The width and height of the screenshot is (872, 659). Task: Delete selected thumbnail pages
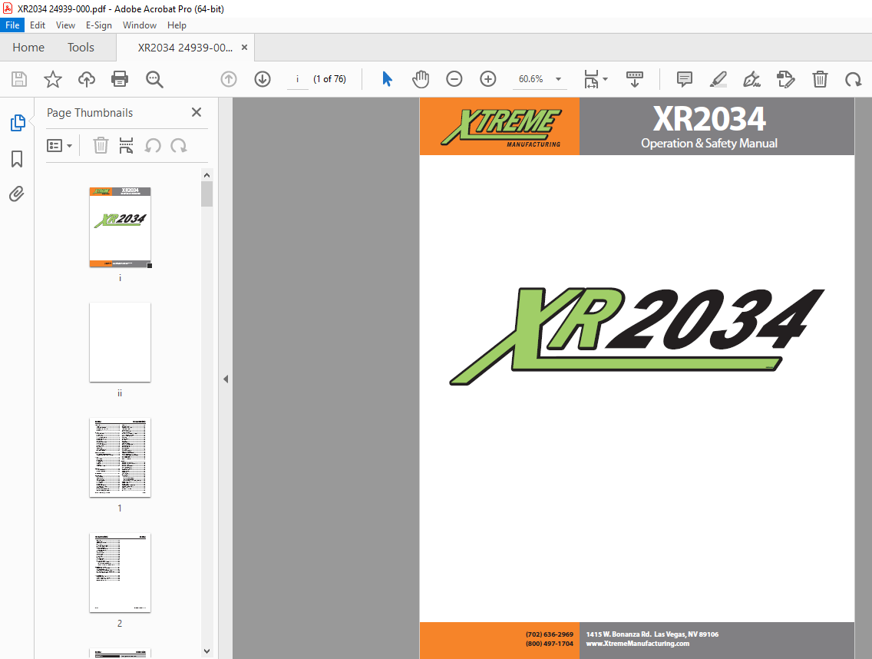click(x=100, y=146)
